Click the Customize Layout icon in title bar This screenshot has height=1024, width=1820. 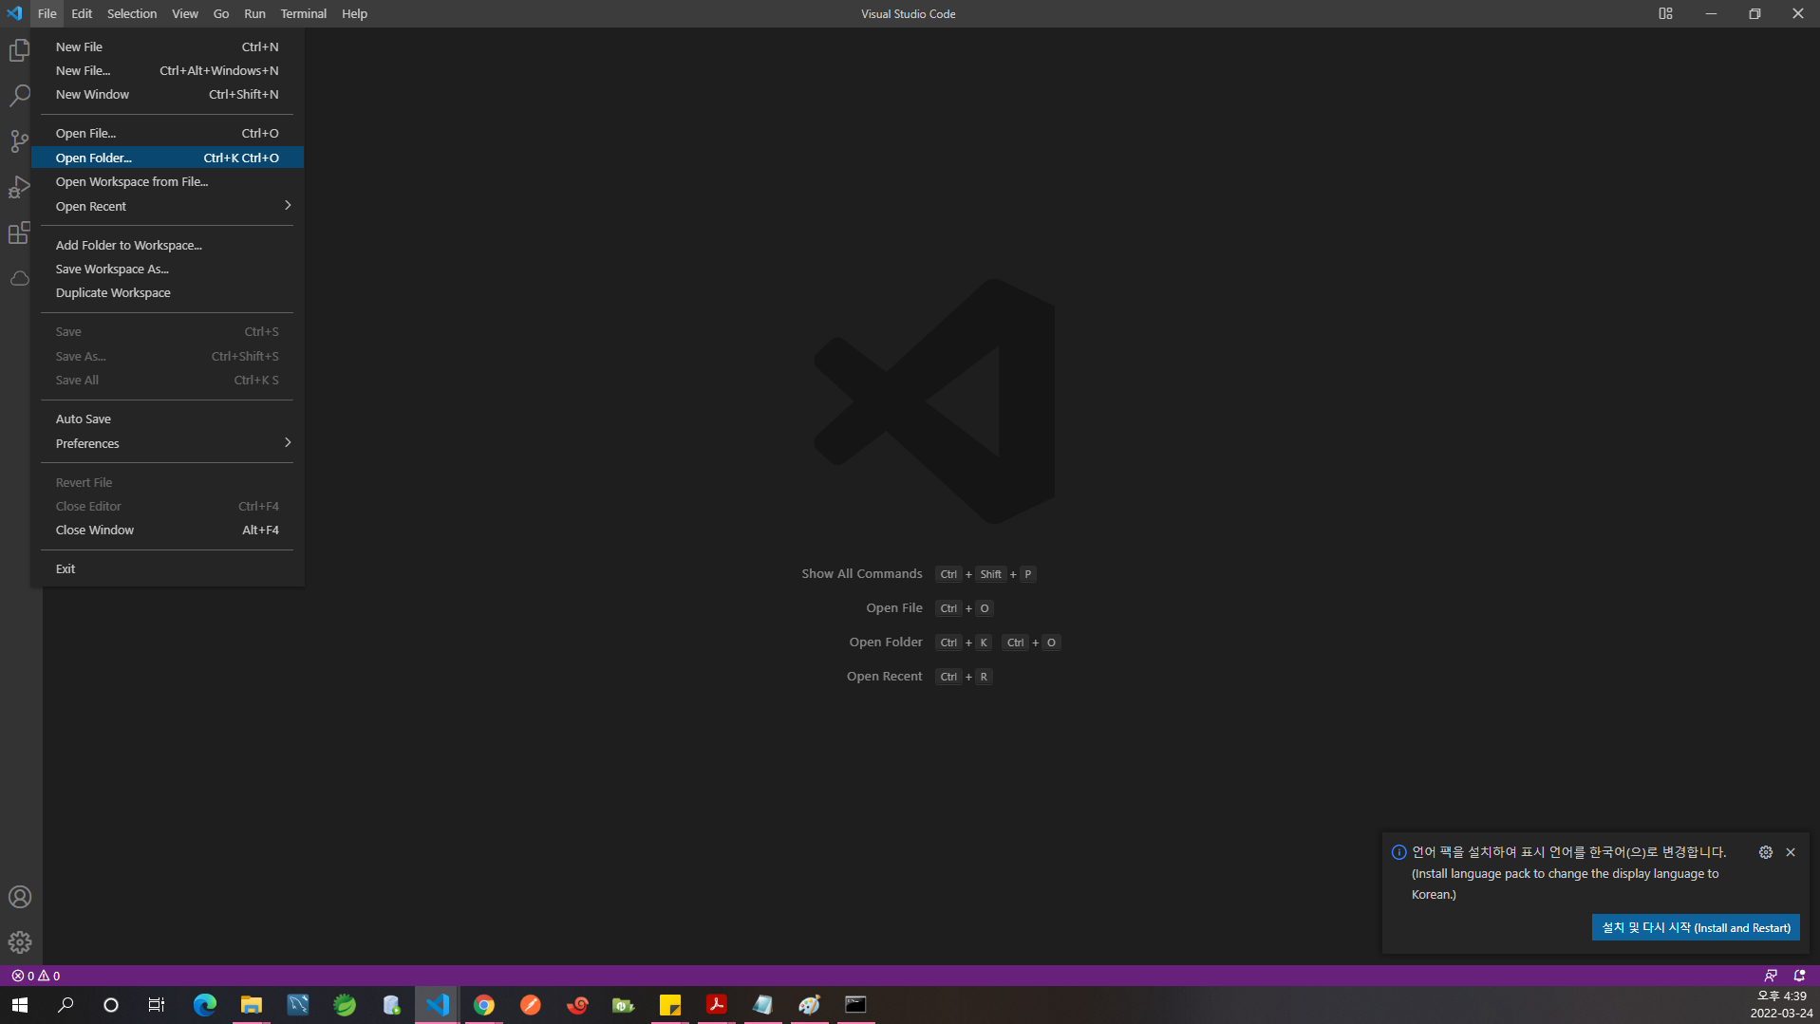pos(1665,13)
